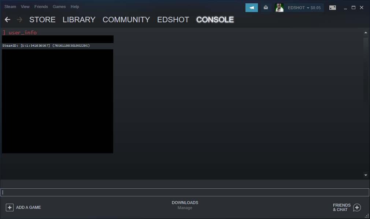Image resolution: width=370 pixels, height=219 pixels.
Task: Click the Manage downloads link
Action: (x=185, y=208)
